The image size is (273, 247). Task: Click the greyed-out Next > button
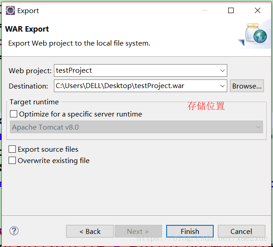point(138,231)
